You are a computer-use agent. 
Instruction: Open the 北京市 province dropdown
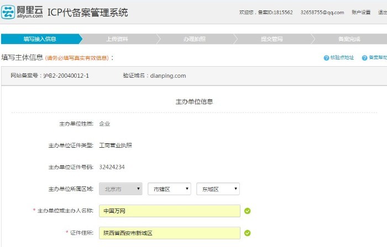tap(121, 189)
